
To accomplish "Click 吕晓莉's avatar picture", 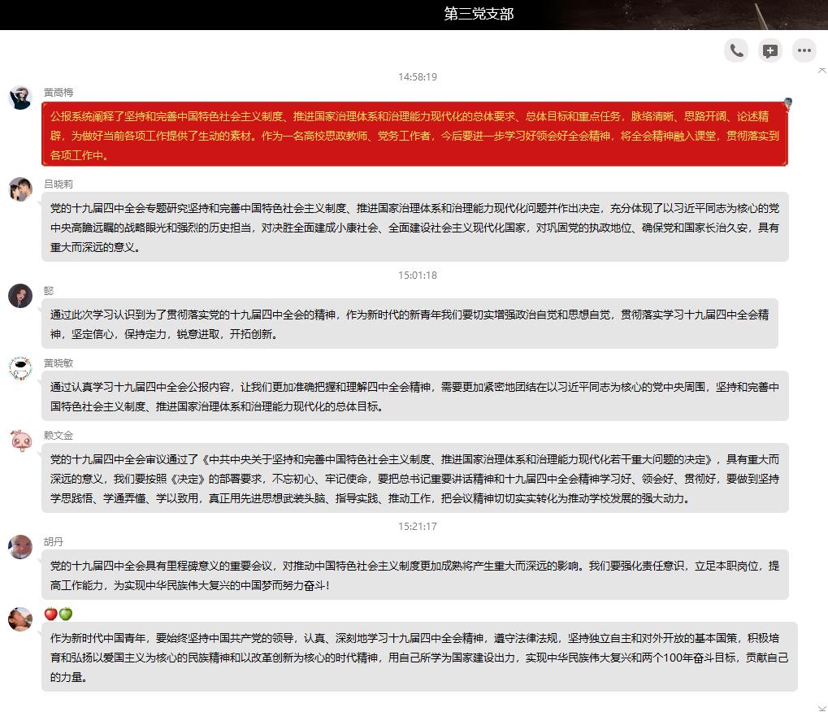I will point(20,189).
